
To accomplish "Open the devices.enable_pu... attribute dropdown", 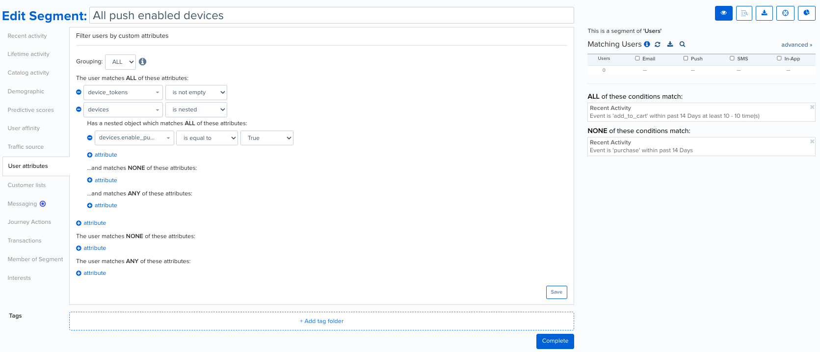I will click(x=134, y=138).
